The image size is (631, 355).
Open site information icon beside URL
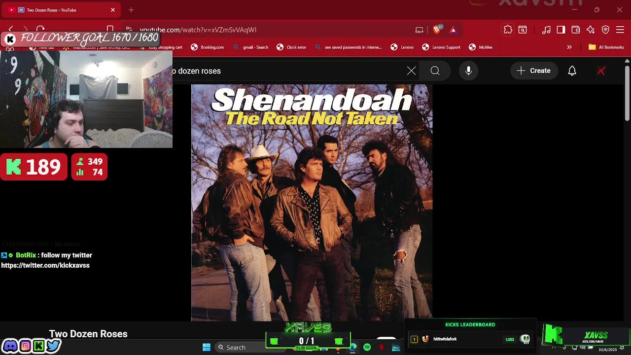pyautogui.click(x=129, y=30)
